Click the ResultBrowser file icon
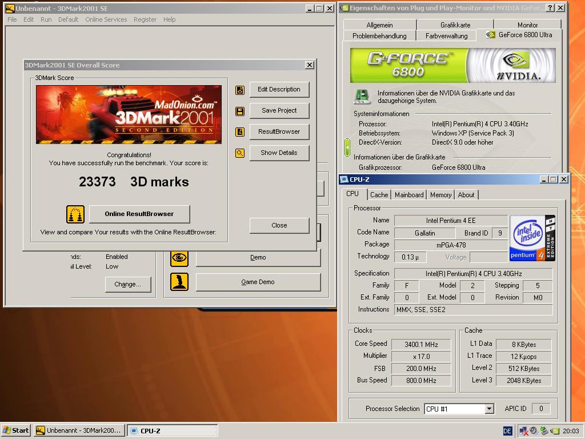 tap(240, 132)
